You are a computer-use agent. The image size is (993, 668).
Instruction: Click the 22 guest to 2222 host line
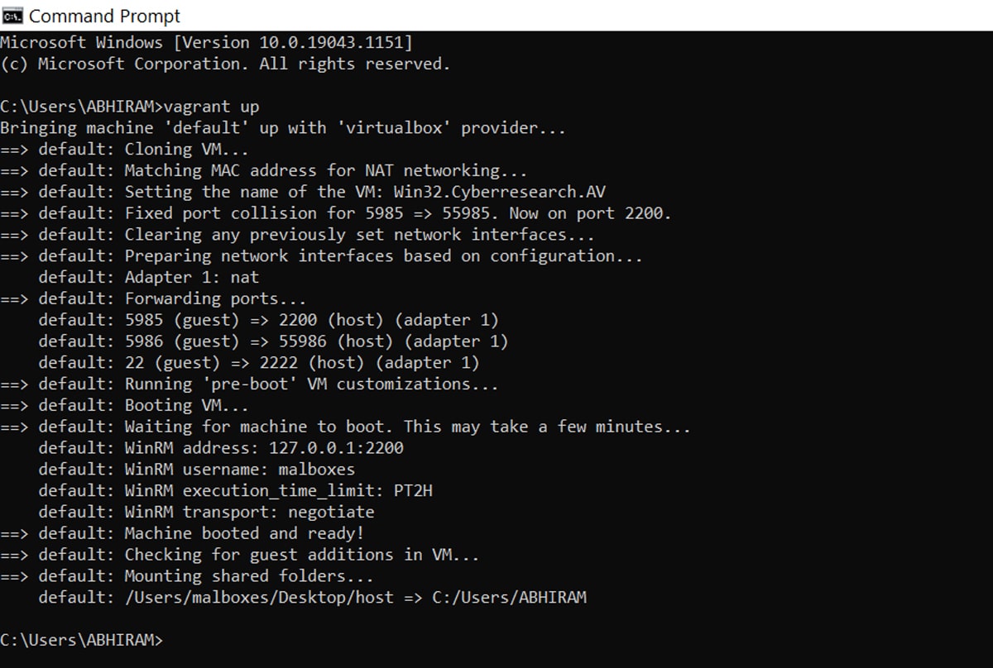click(x=259, y=363)
